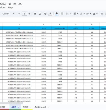The width and height of the screenshot is (106, 110).
Task: Select column D header
Action: 19,24
